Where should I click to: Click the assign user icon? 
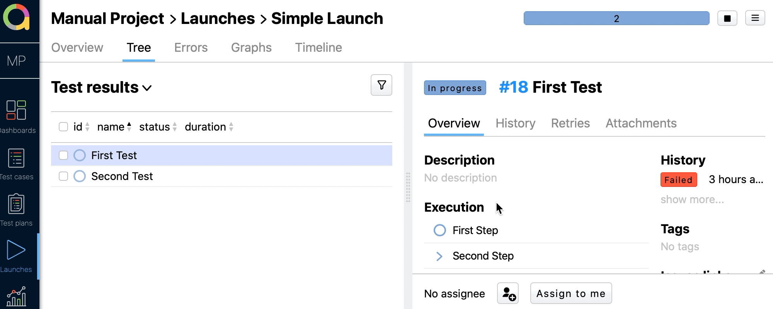coord(507,293)
